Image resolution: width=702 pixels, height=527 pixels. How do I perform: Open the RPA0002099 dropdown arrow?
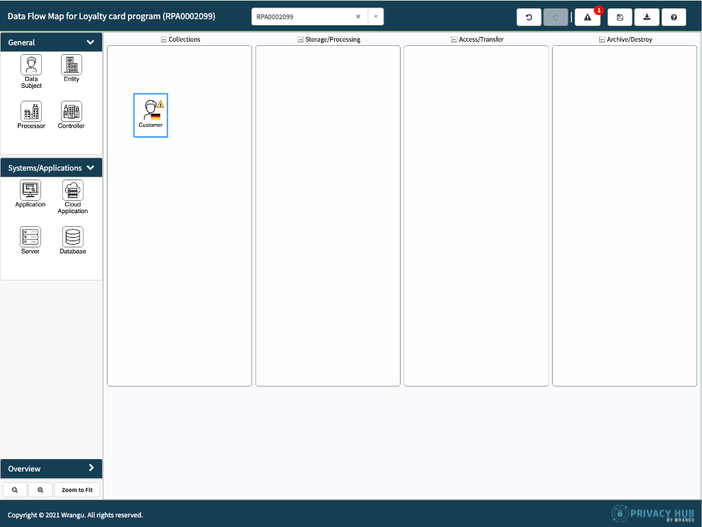coord(375,16)
